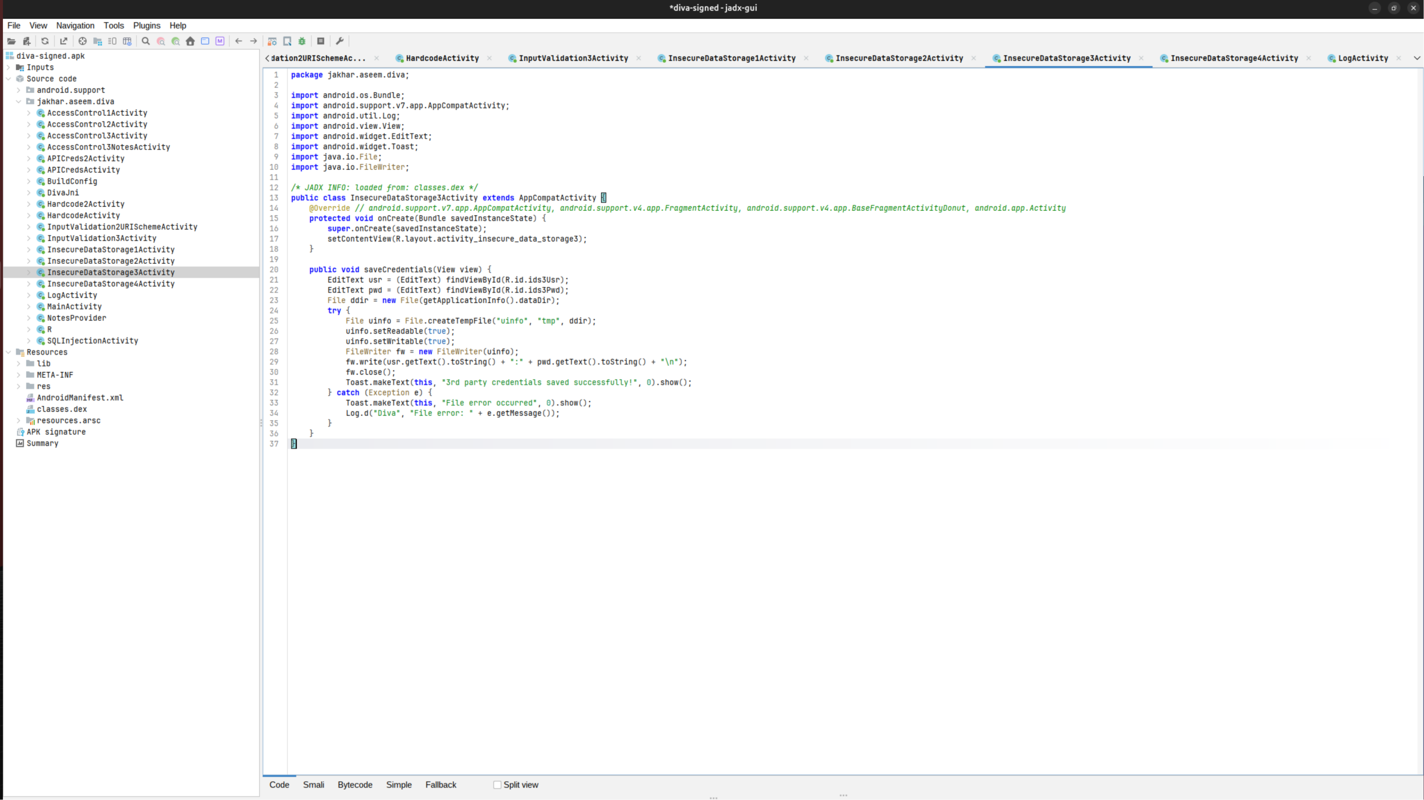Viewport: 1424px width, 800px height.
Task: Switch to the HardcodeActivity tab
Action: pos(442,58)
